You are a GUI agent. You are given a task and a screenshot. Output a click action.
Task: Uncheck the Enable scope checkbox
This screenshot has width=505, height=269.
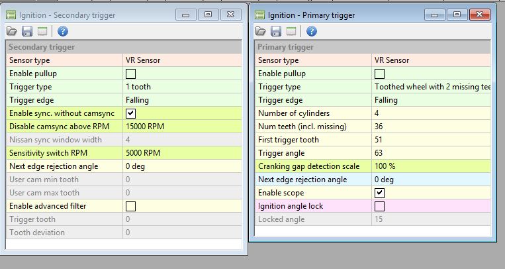tap(380, 193)
